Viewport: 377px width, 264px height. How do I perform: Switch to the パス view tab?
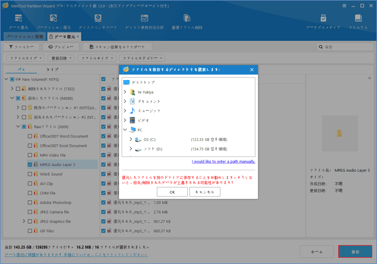[21, 69]
